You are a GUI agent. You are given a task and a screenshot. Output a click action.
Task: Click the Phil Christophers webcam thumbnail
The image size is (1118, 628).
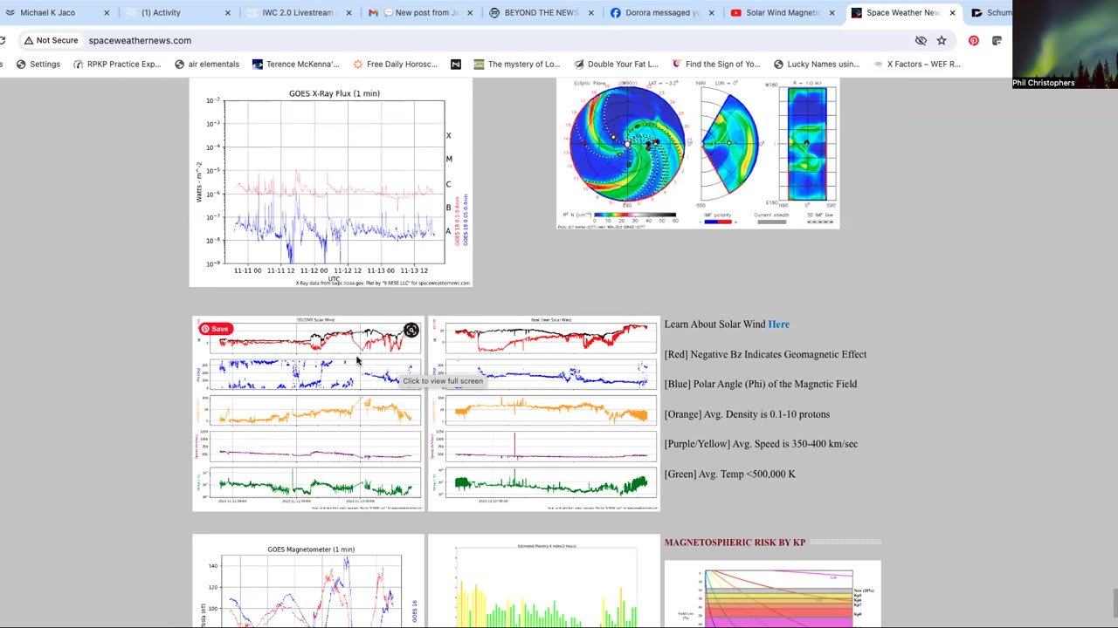(x=1065, y=44)
